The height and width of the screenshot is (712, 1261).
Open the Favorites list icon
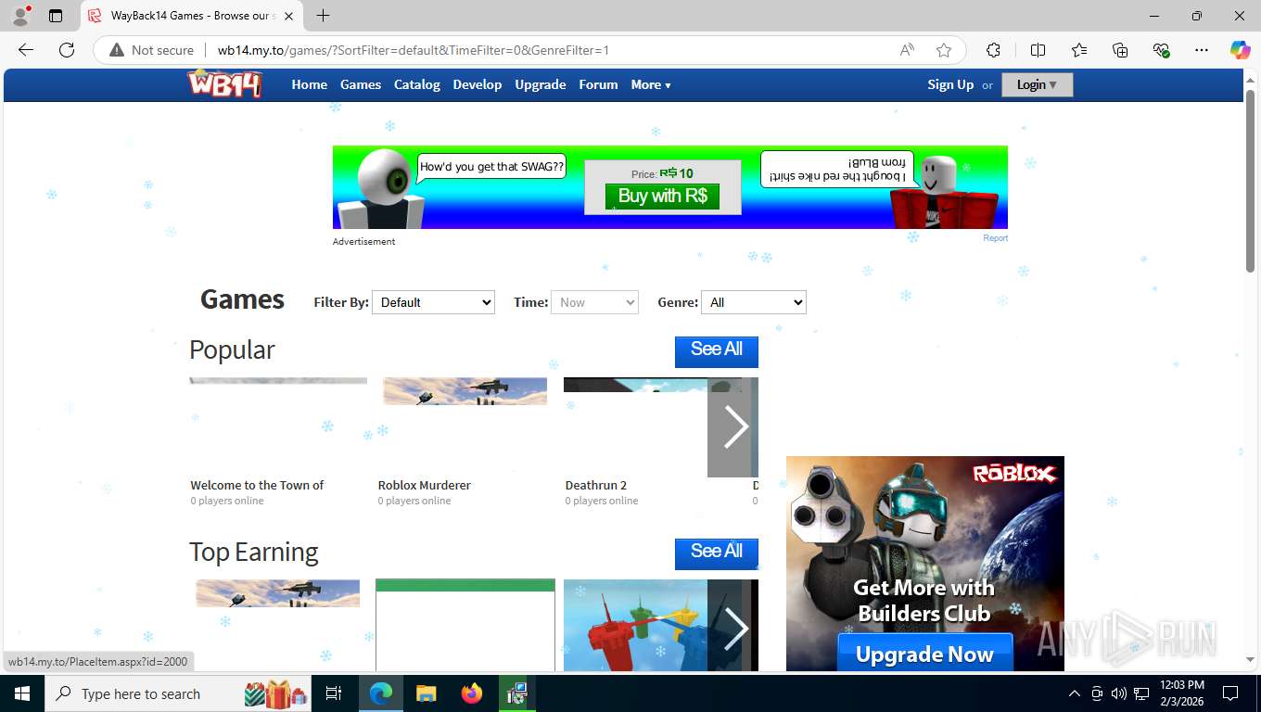click(1079, 50)
